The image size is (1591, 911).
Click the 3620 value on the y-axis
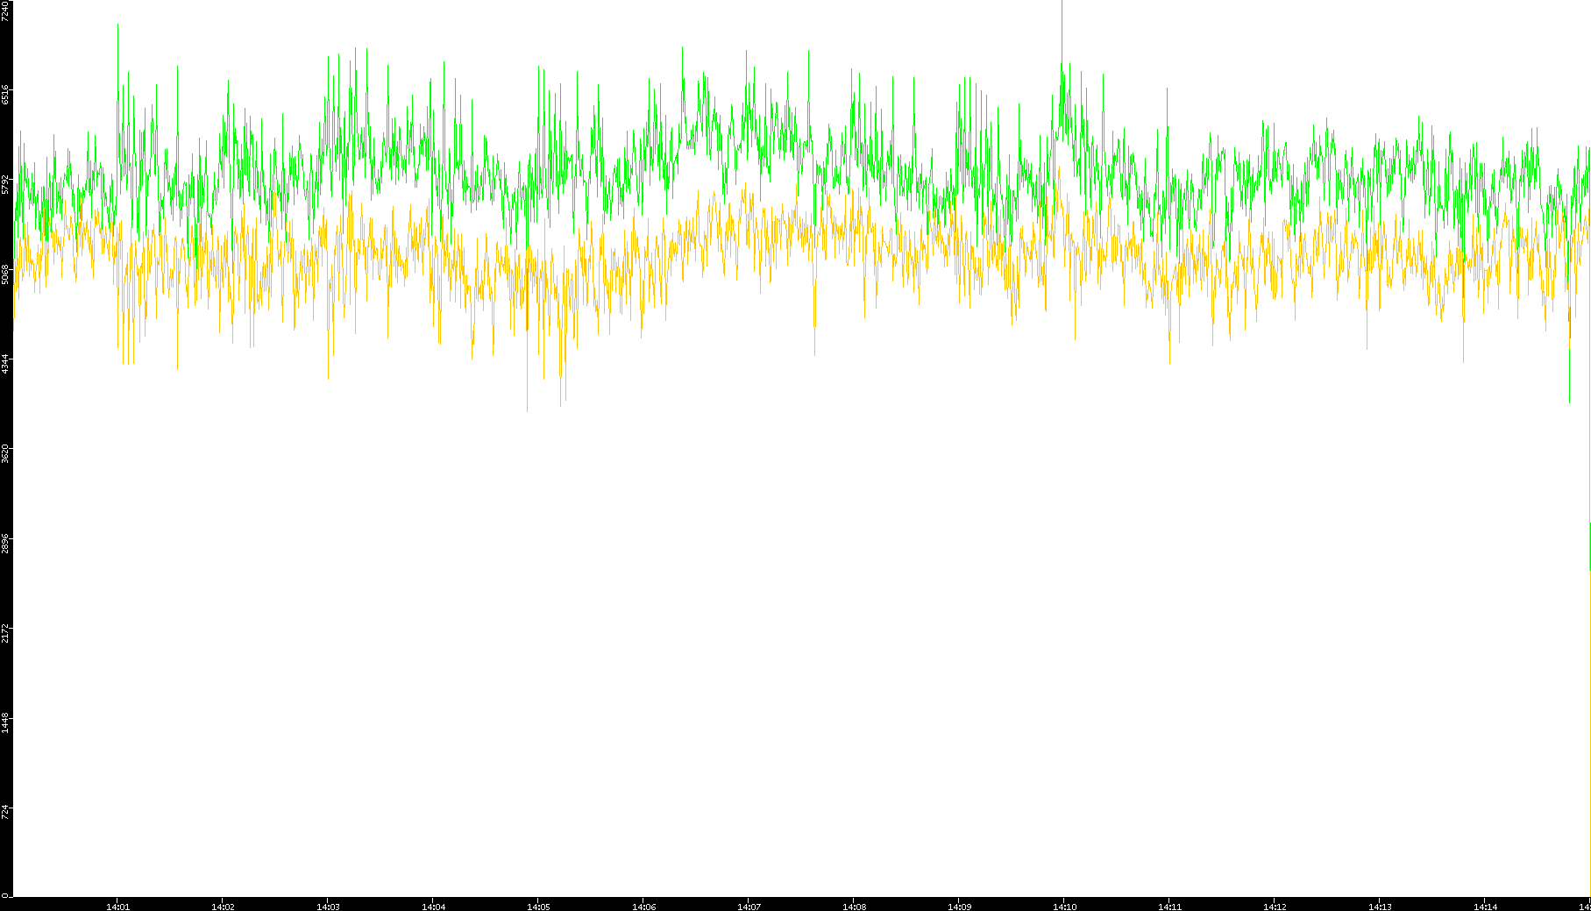point(5,454)
